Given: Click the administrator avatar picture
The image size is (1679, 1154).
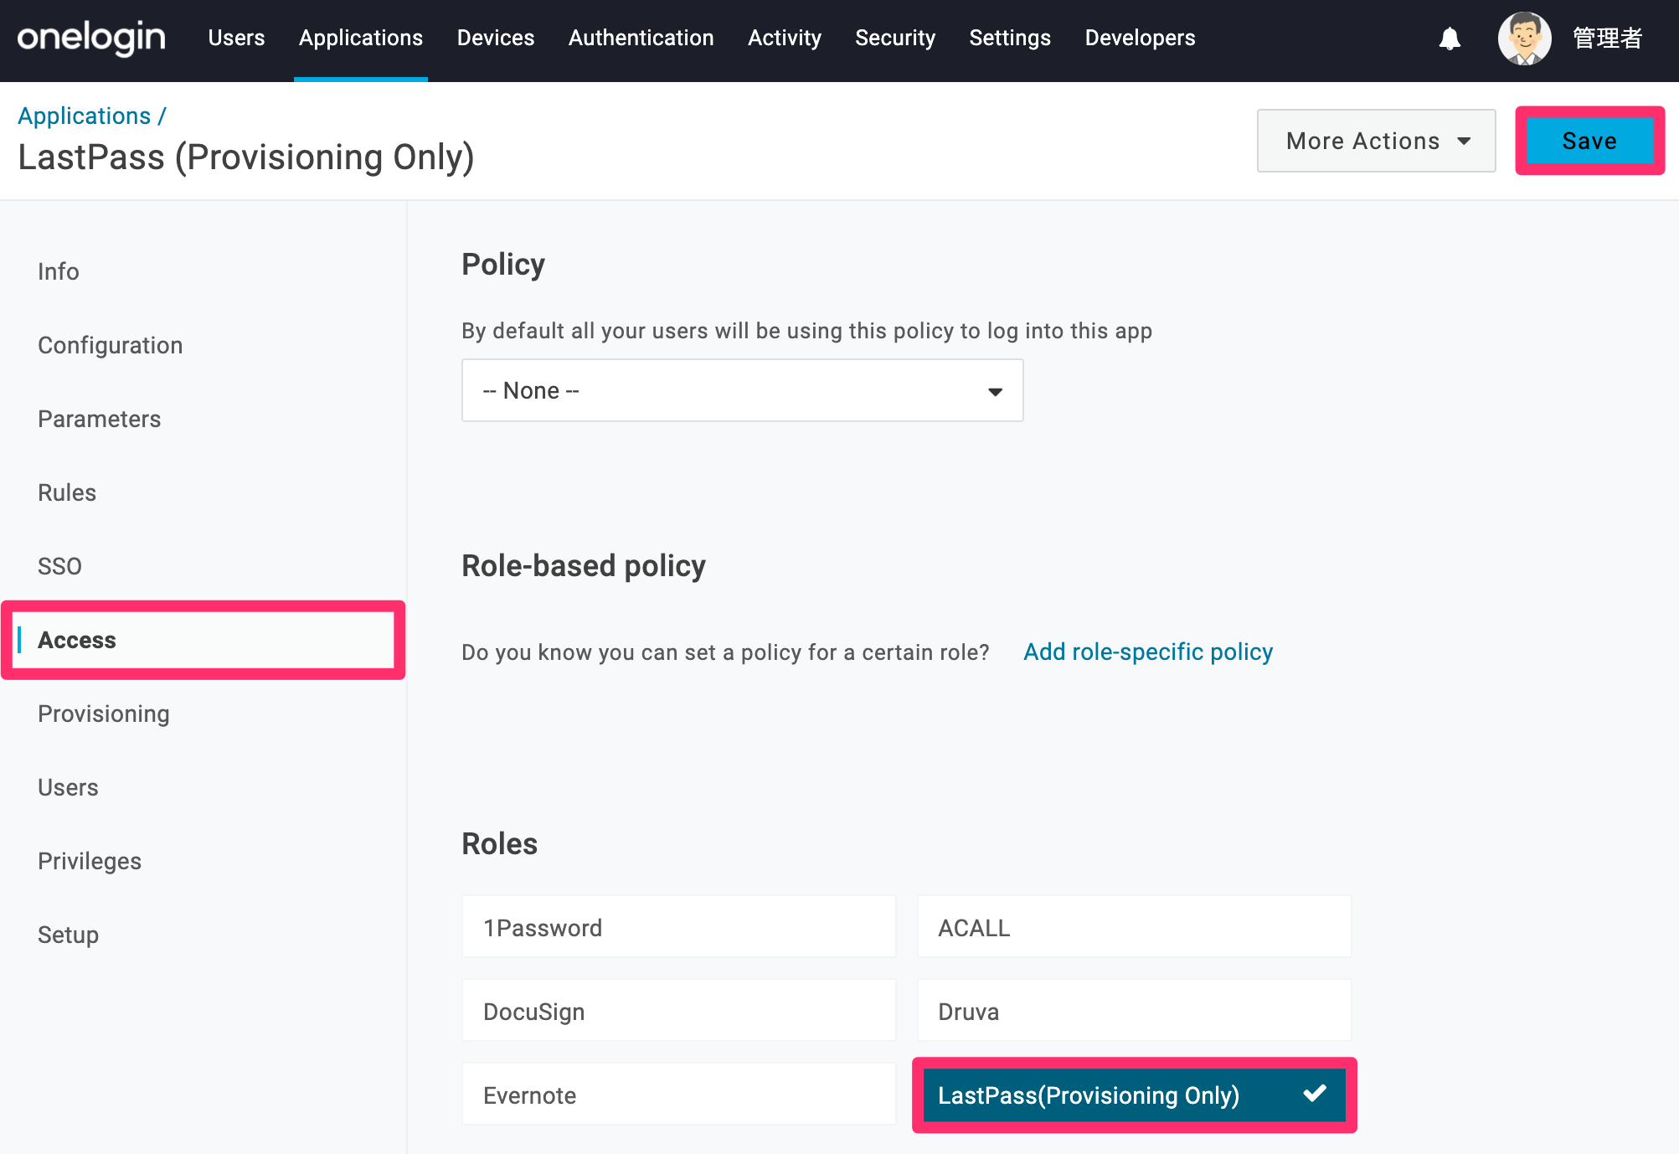Looking at the screenshot, I should click(1524, 39).
